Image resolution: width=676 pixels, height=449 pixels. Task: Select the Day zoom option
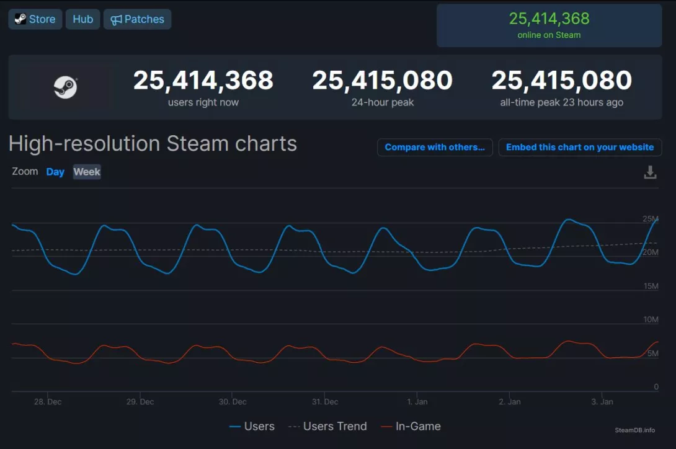55,172
